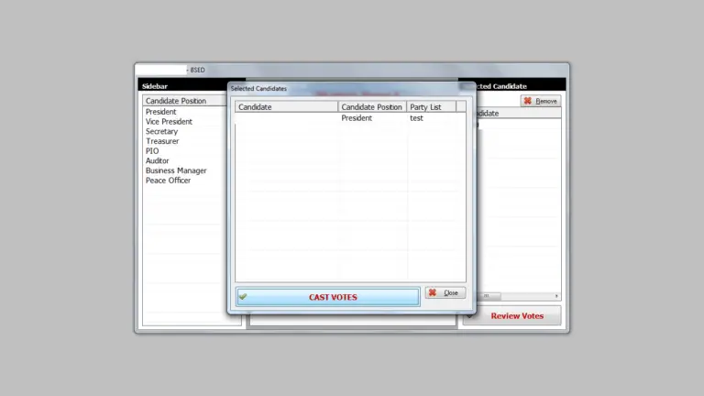This screenshot has width=704, height=396.
Task: Select Business Manager in the sidebar
Action: click(x=176, y=170)
